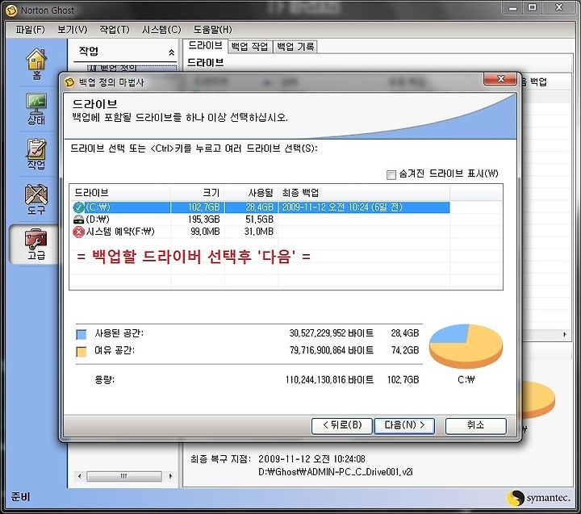
Task: Open the 파일(F) menu
Action: 30,30
